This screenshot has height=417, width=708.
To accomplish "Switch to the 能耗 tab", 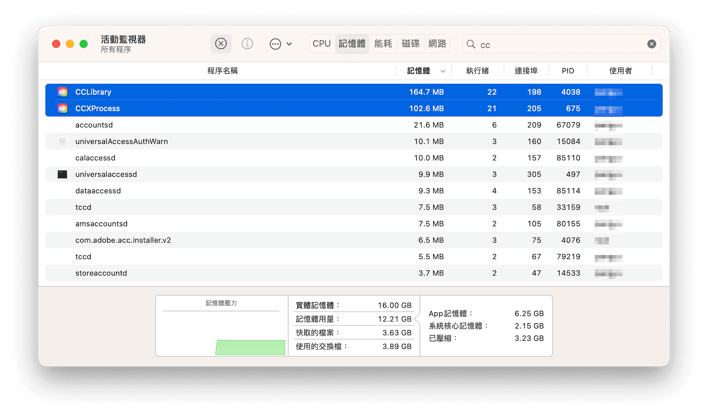I will 383,44.
